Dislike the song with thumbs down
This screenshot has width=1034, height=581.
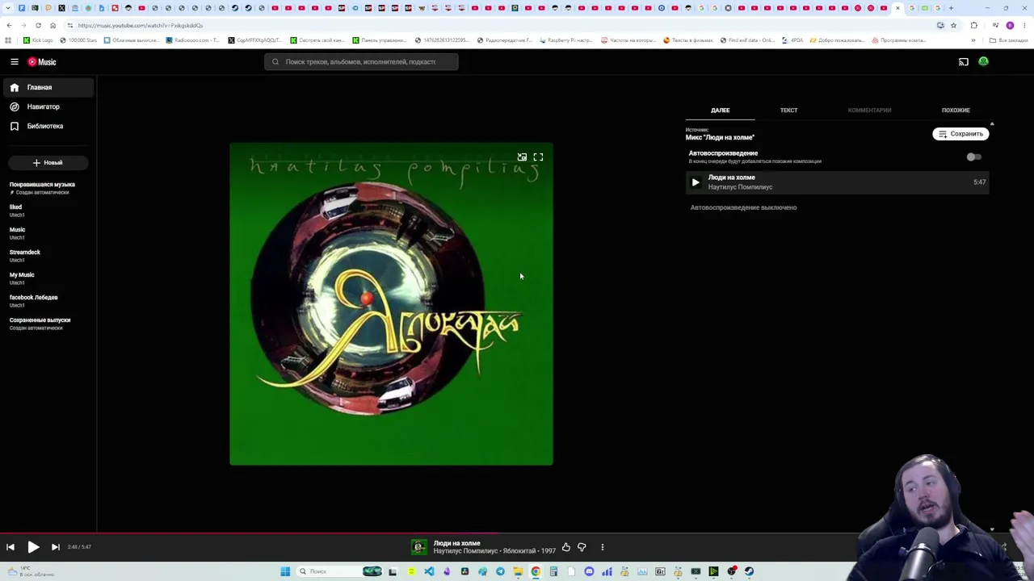pos(582,547)
